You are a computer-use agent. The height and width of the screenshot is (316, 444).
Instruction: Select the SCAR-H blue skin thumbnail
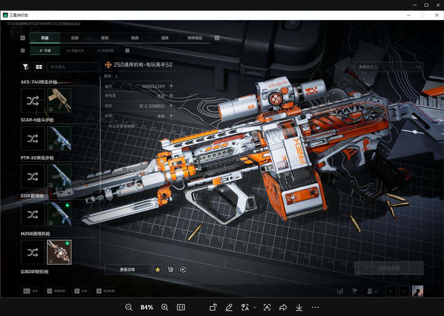click(x=59, y=138)
